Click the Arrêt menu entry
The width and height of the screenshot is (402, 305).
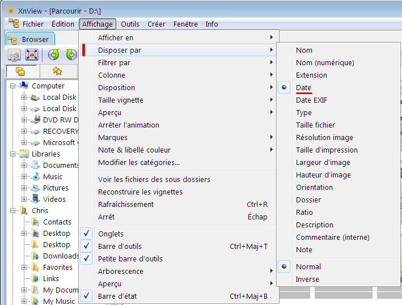click(179, 217)
